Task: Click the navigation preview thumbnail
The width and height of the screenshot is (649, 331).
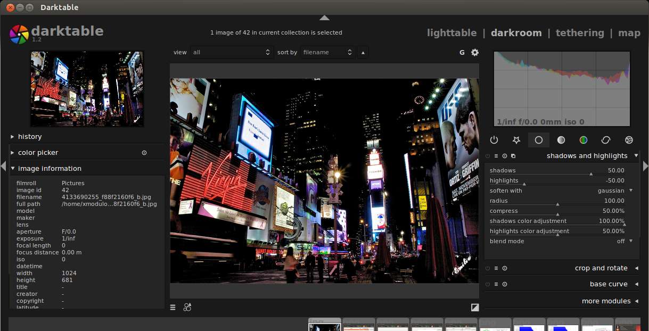Action: pos(87,89)
